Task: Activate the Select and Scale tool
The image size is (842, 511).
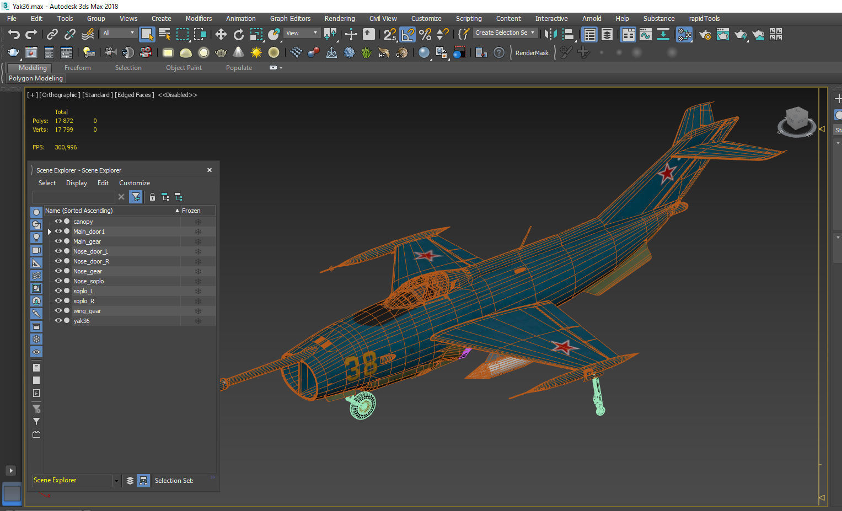Action: pos(256,35)
